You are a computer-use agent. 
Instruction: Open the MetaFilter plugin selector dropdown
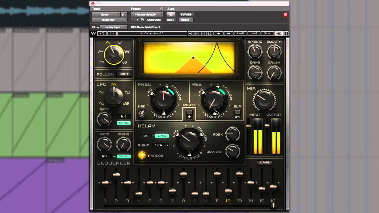(110, 20)
